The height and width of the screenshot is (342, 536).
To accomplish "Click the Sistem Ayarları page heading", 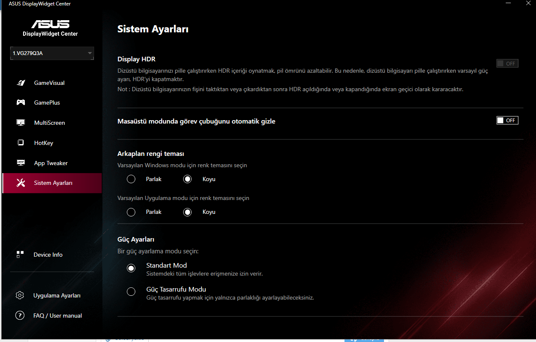I will coord(153,29).
